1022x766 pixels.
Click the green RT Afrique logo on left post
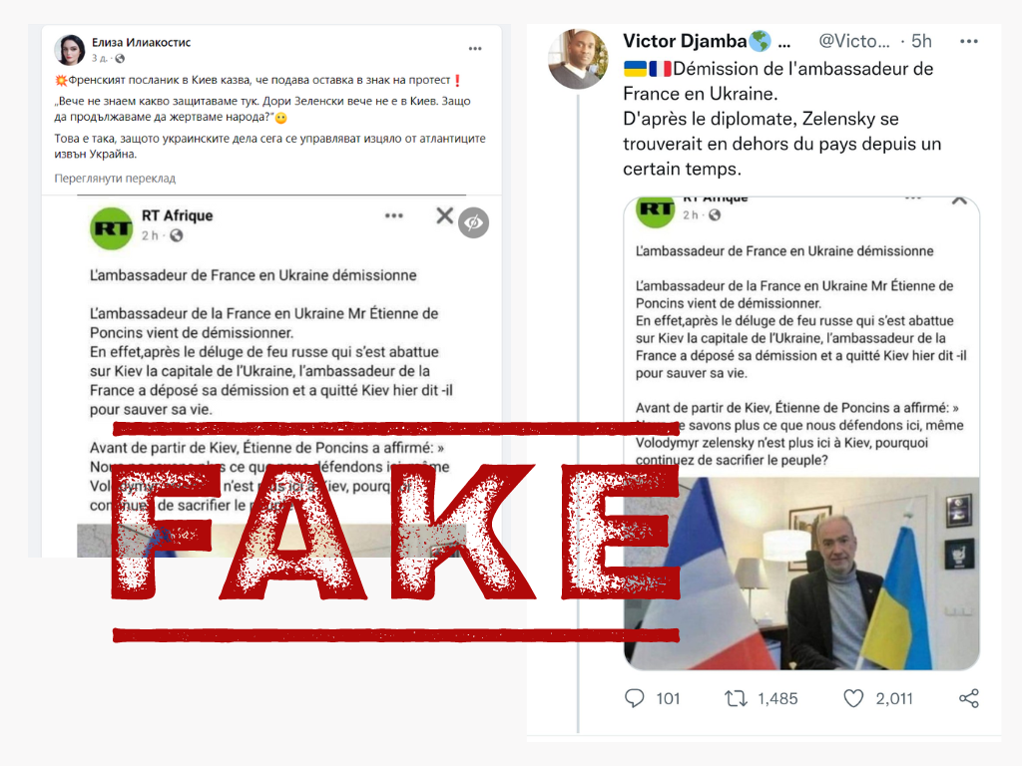(x=112, y=228)
